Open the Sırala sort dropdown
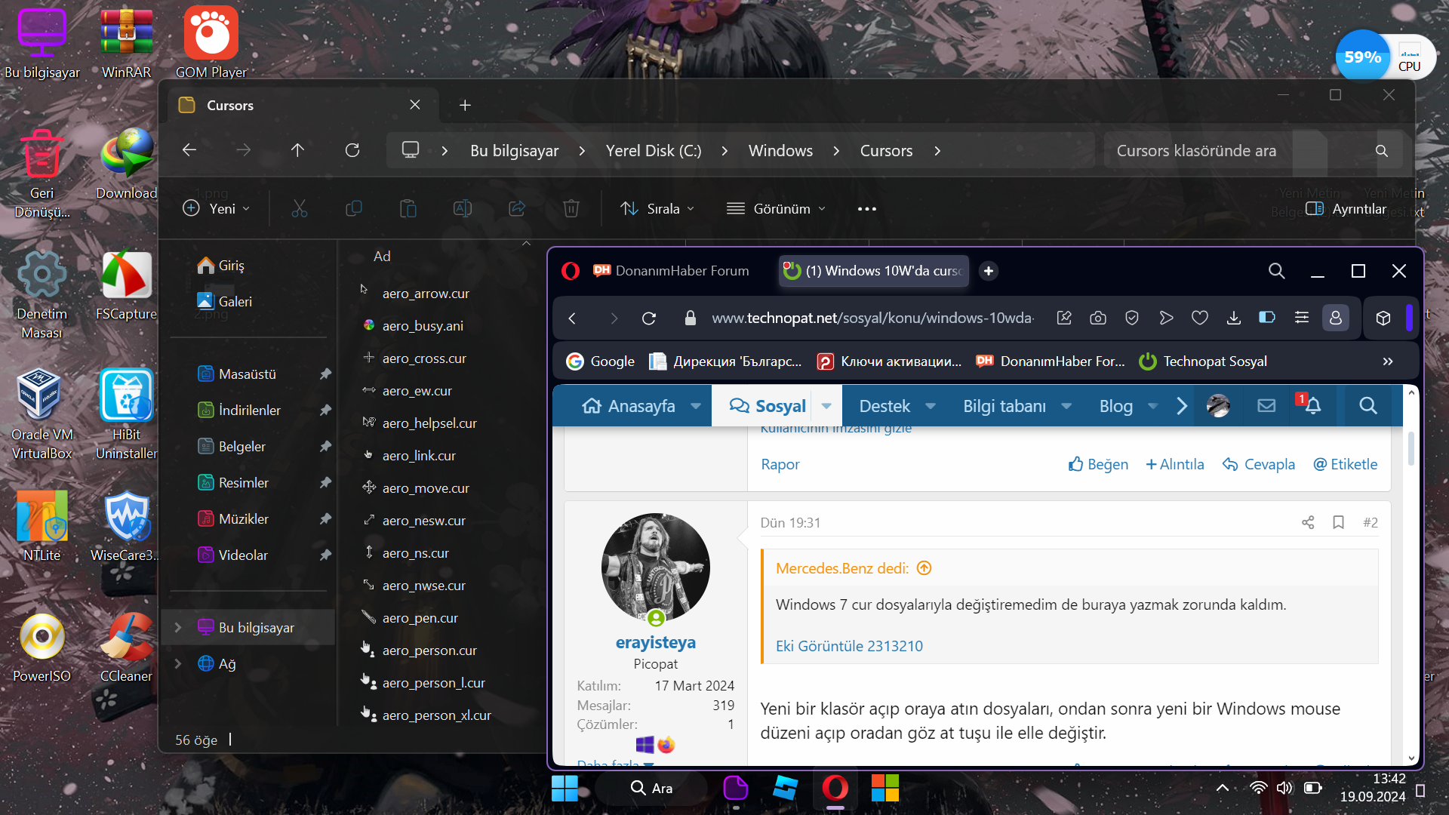 pos(657,209)
